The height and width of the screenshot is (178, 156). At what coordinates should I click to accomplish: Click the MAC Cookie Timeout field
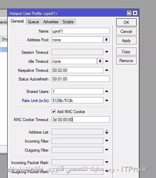pos(81,119)
